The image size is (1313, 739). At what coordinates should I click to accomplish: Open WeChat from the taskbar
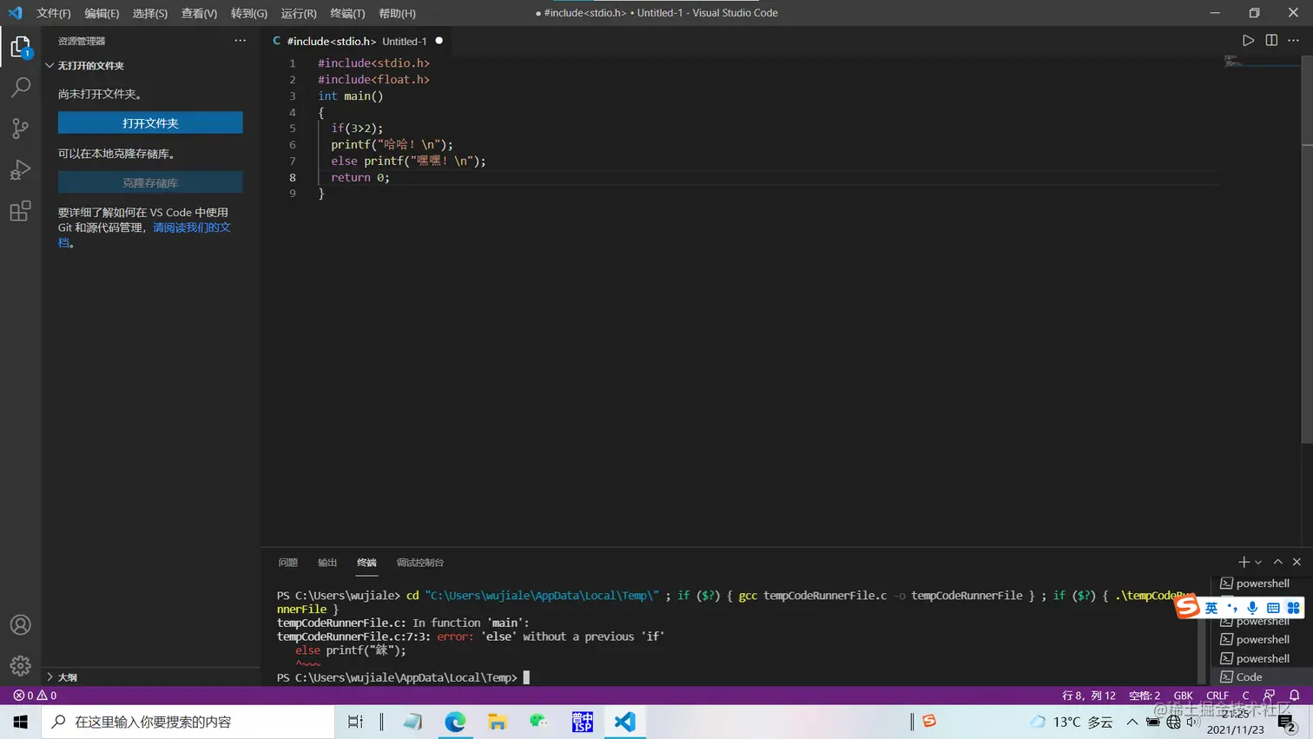point(539,722)
